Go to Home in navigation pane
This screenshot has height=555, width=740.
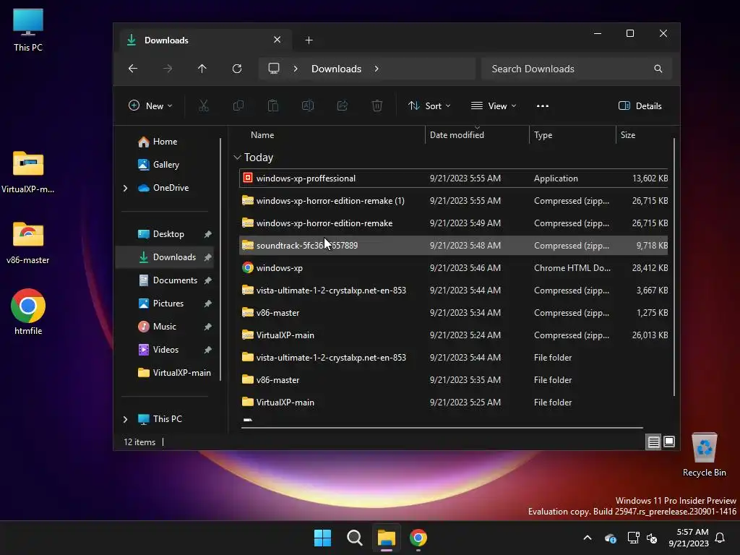[x=165, y=142]
